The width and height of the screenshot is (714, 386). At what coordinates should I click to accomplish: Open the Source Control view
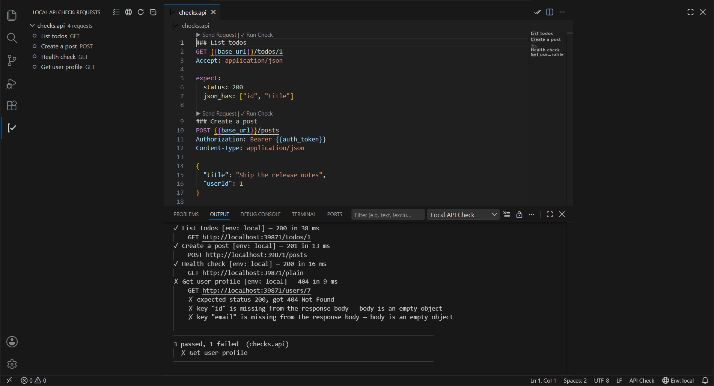pos(12,60)
